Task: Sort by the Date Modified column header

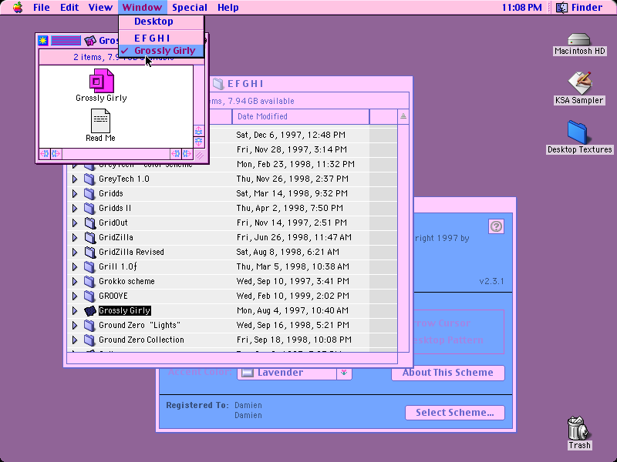Action: (x=301, y=116)
